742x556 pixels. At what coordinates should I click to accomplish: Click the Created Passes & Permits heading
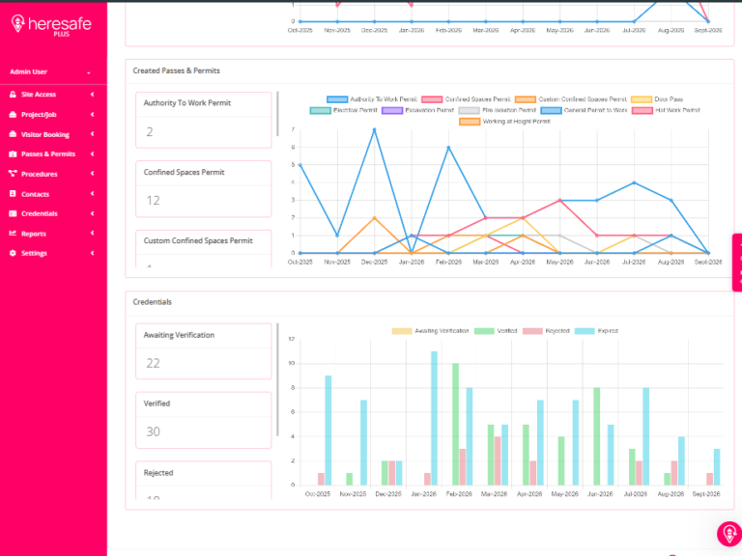pos(176,70)
